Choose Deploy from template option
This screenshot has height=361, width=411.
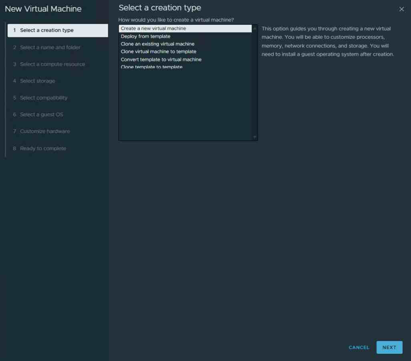145,36
